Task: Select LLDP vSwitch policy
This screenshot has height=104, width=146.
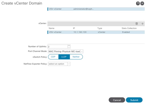Action: [x=64, y=57]
